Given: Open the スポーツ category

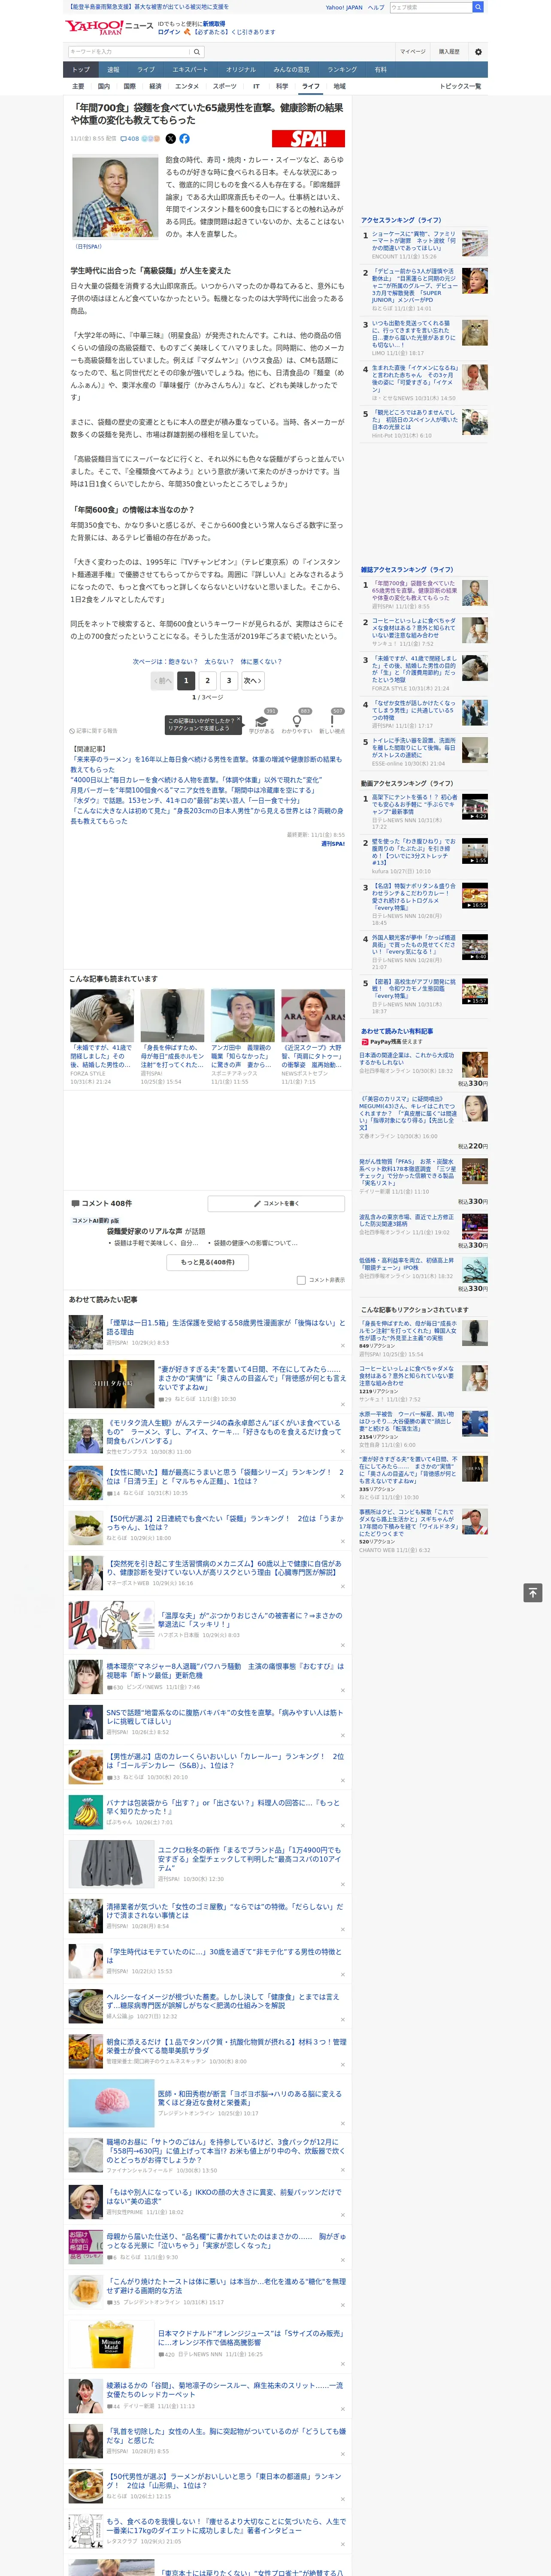Looking at the screenshot, I should click(x=225, y=86).
